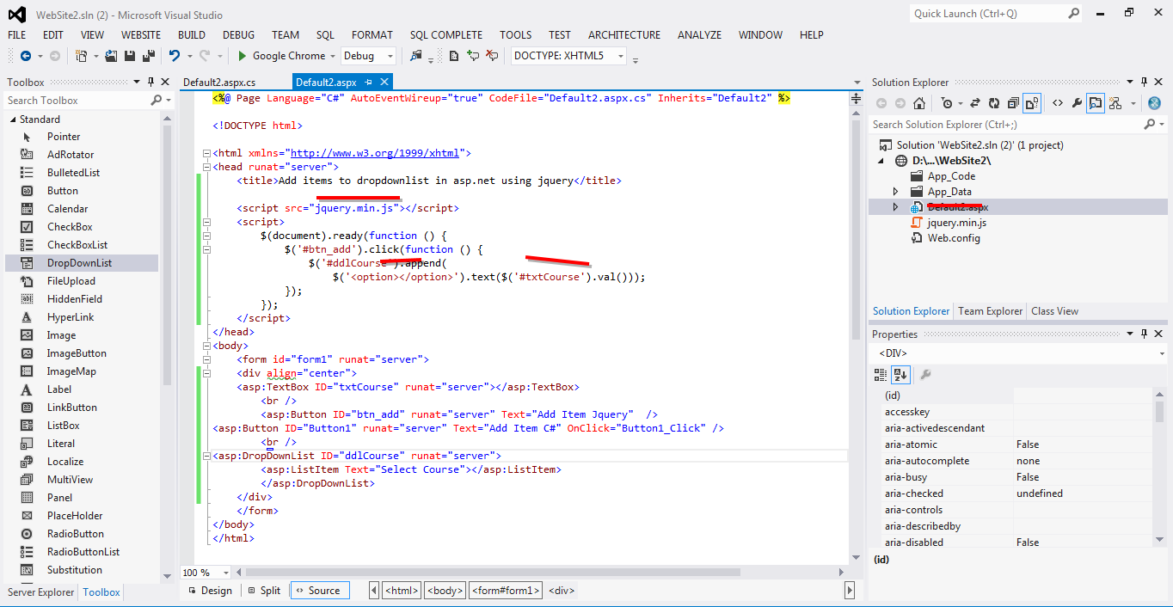Image resolution: width=1173 pixels, height=607 pixels.
Task: Switch to the Default2.aspx.cs tab
Action: (218, 83)
